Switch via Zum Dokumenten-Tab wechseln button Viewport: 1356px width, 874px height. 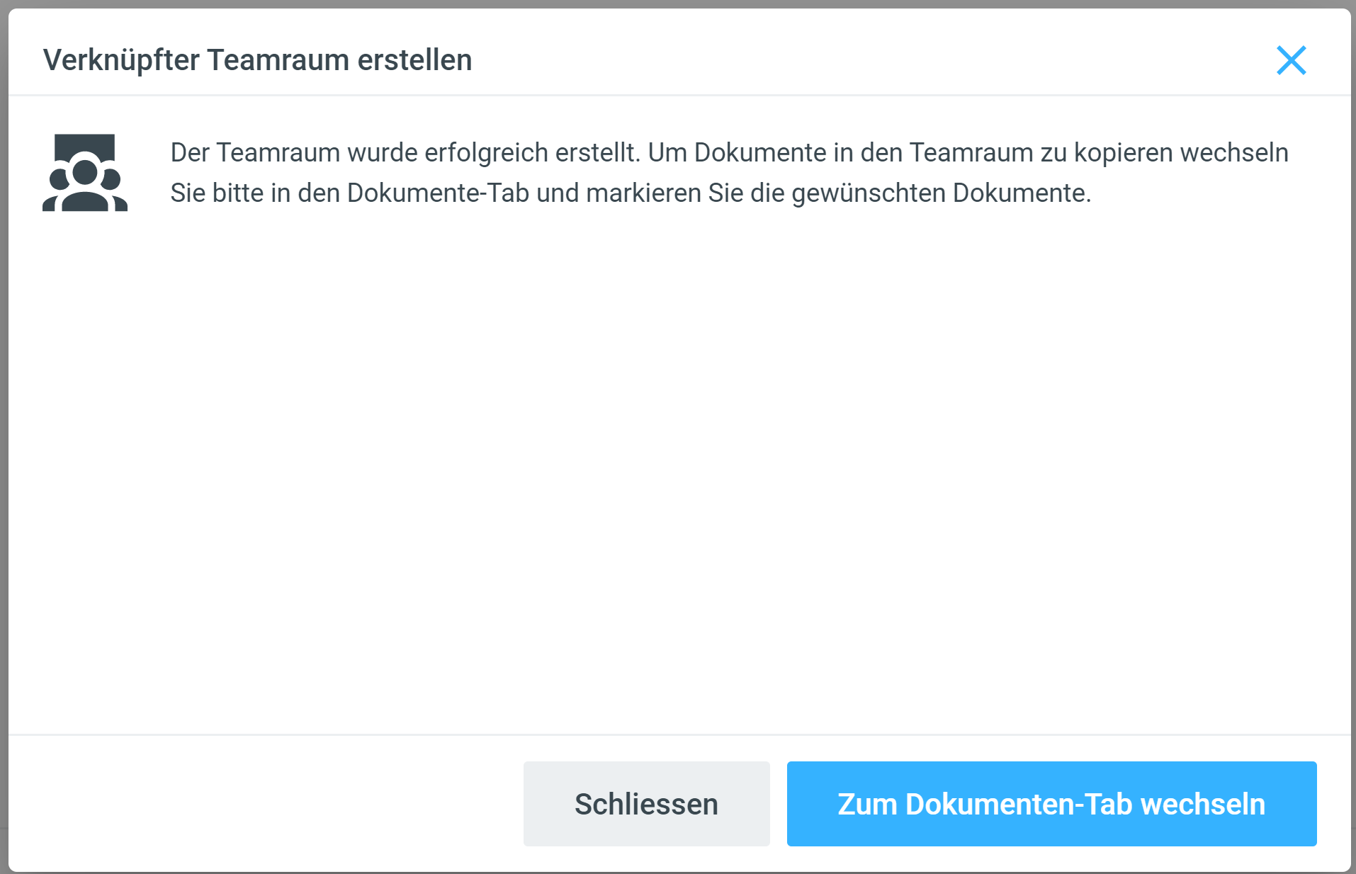tap(1051, 804)
